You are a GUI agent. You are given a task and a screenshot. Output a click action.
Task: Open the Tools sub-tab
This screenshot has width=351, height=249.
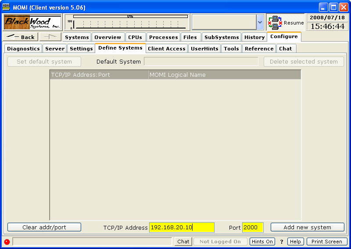tap(231, 49)
